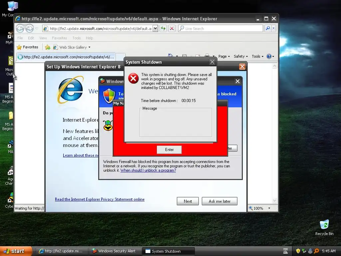Click Ask me later button
Viewport: 341px width, 256px height.
click(x=219, y=201)
